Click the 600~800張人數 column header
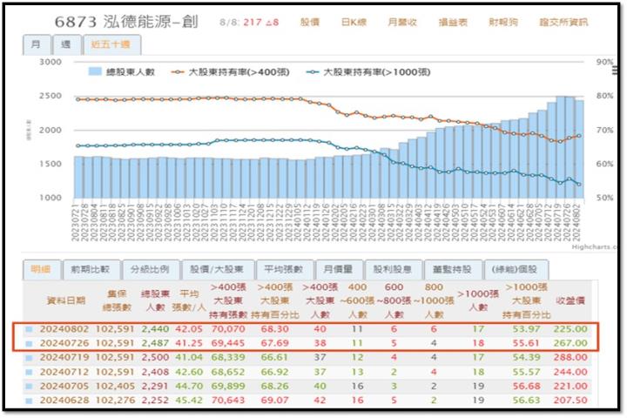 point(394,300)
